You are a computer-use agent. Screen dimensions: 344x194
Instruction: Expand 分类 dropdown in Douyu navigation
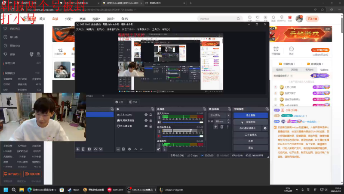(69, 19)
